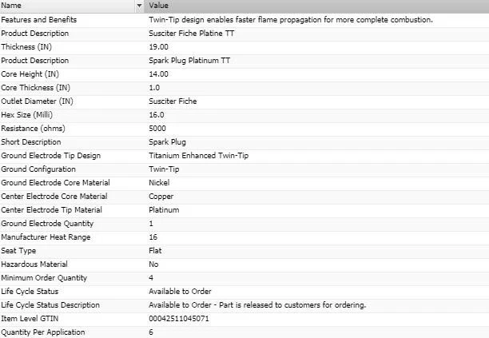Screen dimensions: 489x338
Task: Select the Outlet Diameter (IN) row name
Action: [37, 101]
